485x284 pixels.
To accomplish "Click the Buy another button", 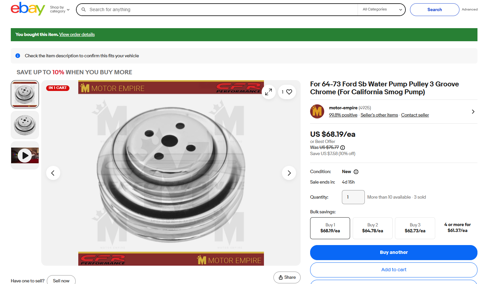I will (394, 253).
